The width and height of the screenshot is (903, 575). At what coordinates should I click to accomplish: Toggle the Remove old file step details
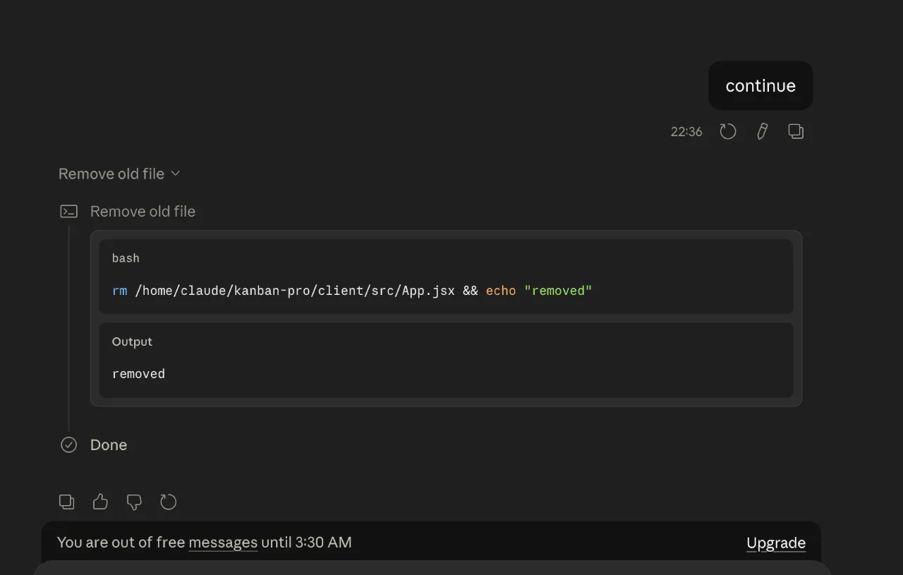pyautogui.click(x=143, y=211)
